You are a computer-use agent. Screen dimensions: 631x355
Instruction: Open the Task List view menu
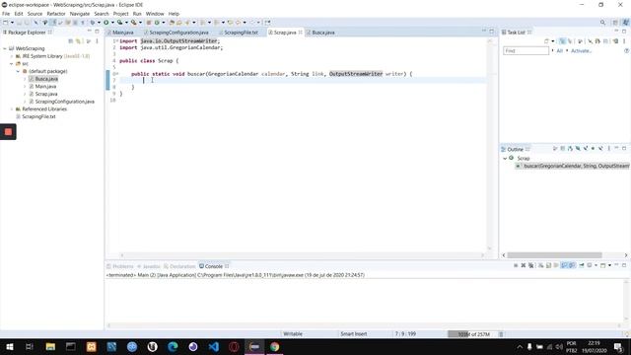coord(624,41)
